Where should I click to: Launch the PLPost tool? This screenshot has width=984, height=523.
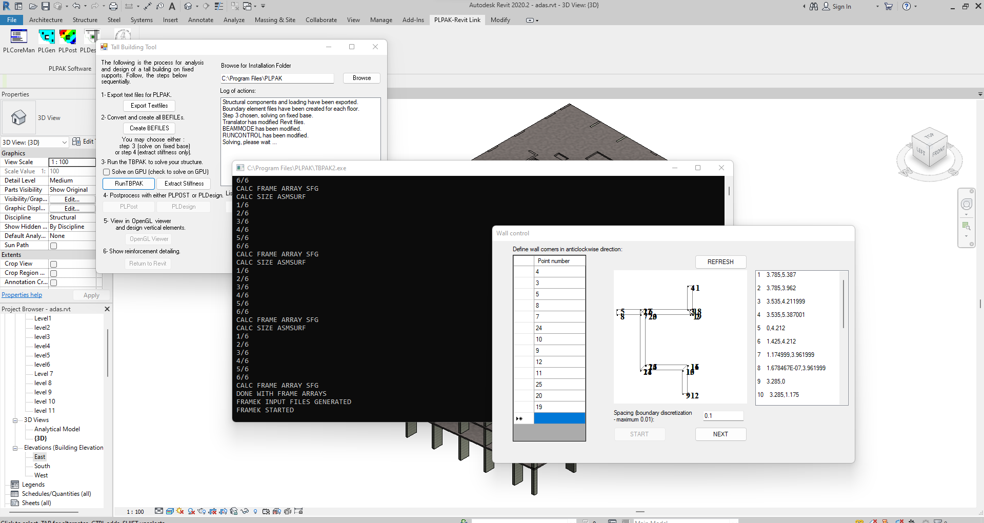[68, 41]
